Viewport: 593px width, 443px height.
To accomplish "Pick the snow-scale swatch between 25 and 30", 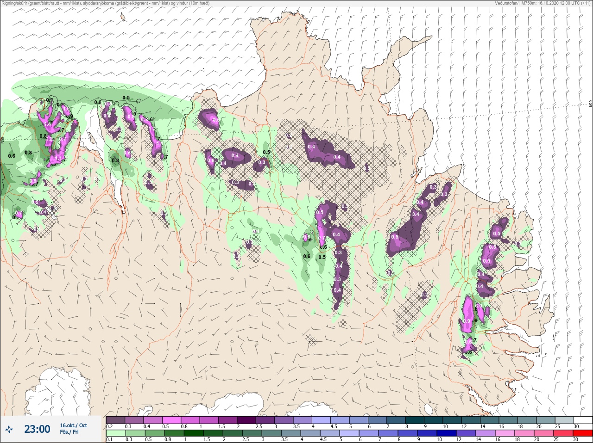I will tap(565, 420).
